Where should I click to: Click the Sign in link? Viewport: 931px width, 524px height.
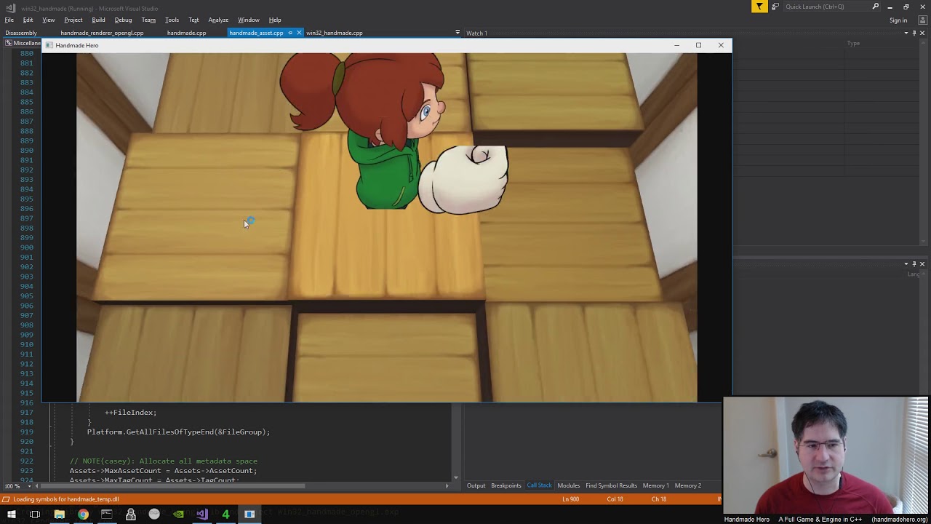click(x=898, y=20)
